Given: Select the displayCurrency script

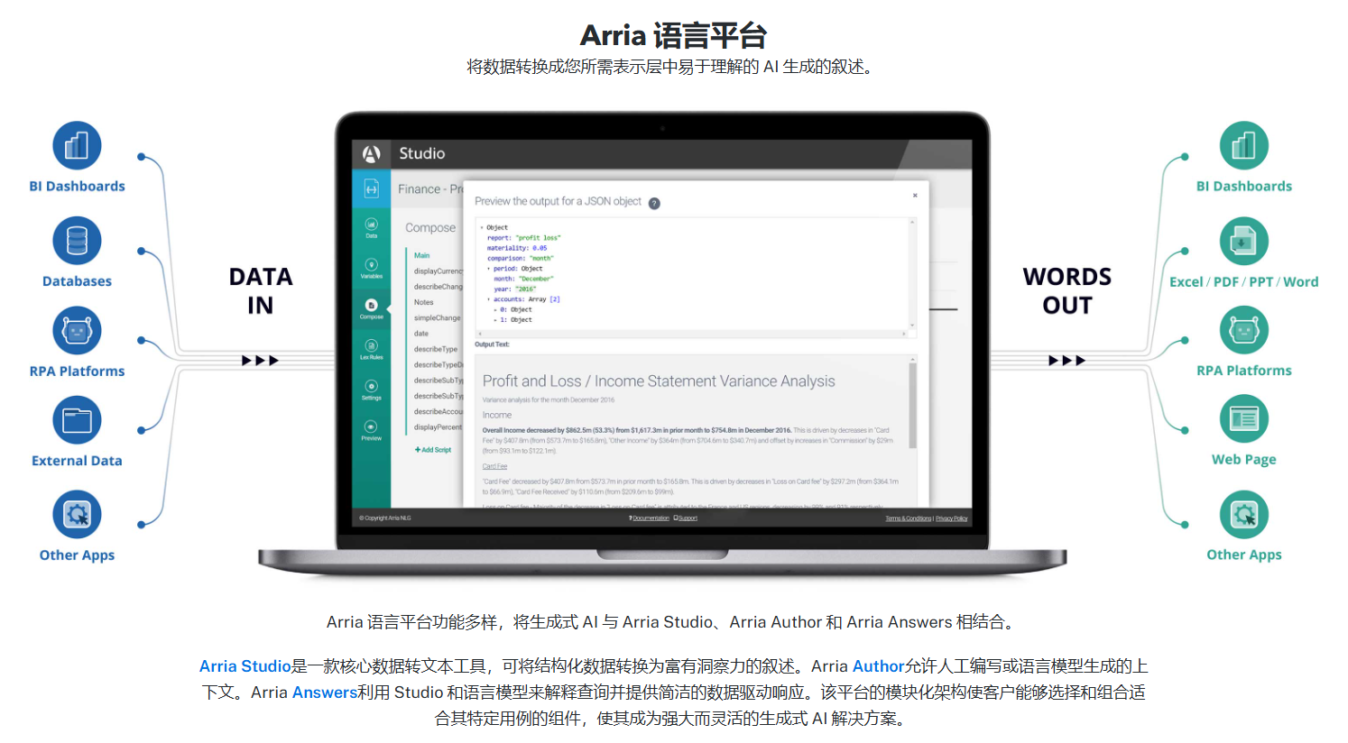Looking at the screenshot, I should click(x=438, y=271).
